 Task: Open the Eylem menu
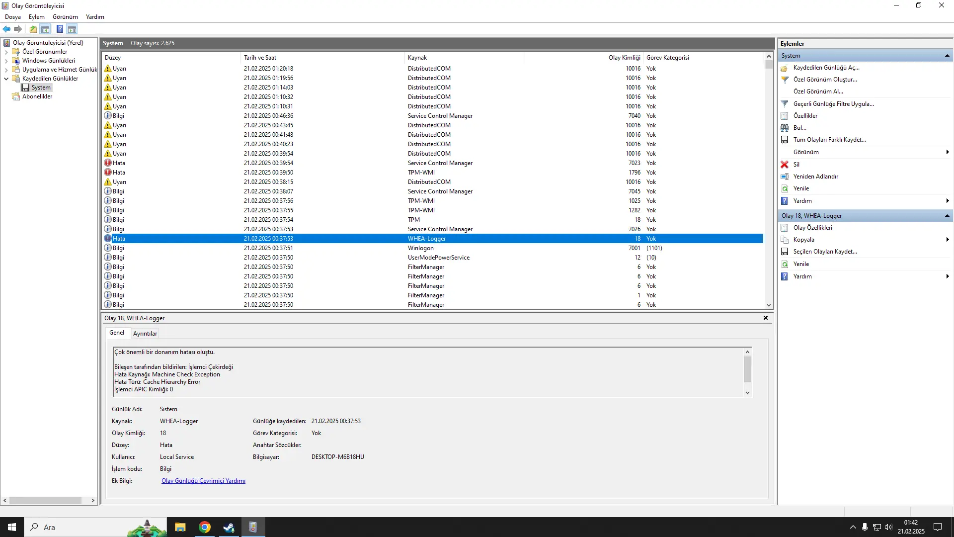point(37,16)
